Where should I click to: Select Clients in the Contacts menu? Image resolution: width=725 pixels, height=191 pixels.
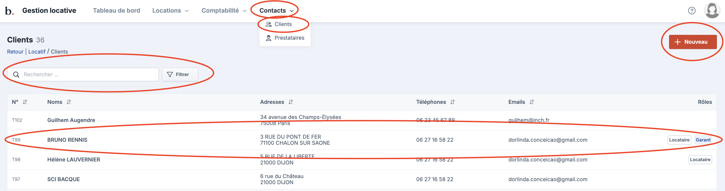tap(283, 24)
